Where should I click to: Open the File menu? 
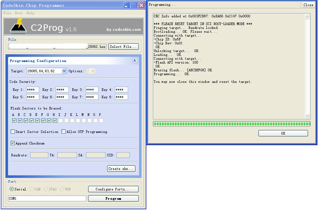(7, 13)
